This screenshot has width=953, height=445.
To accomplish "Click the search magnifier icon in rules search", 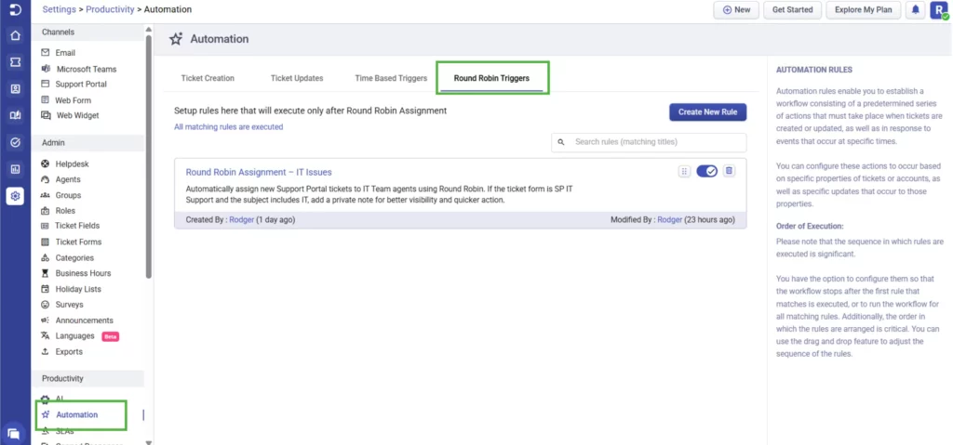I will [x=561, y=142].
